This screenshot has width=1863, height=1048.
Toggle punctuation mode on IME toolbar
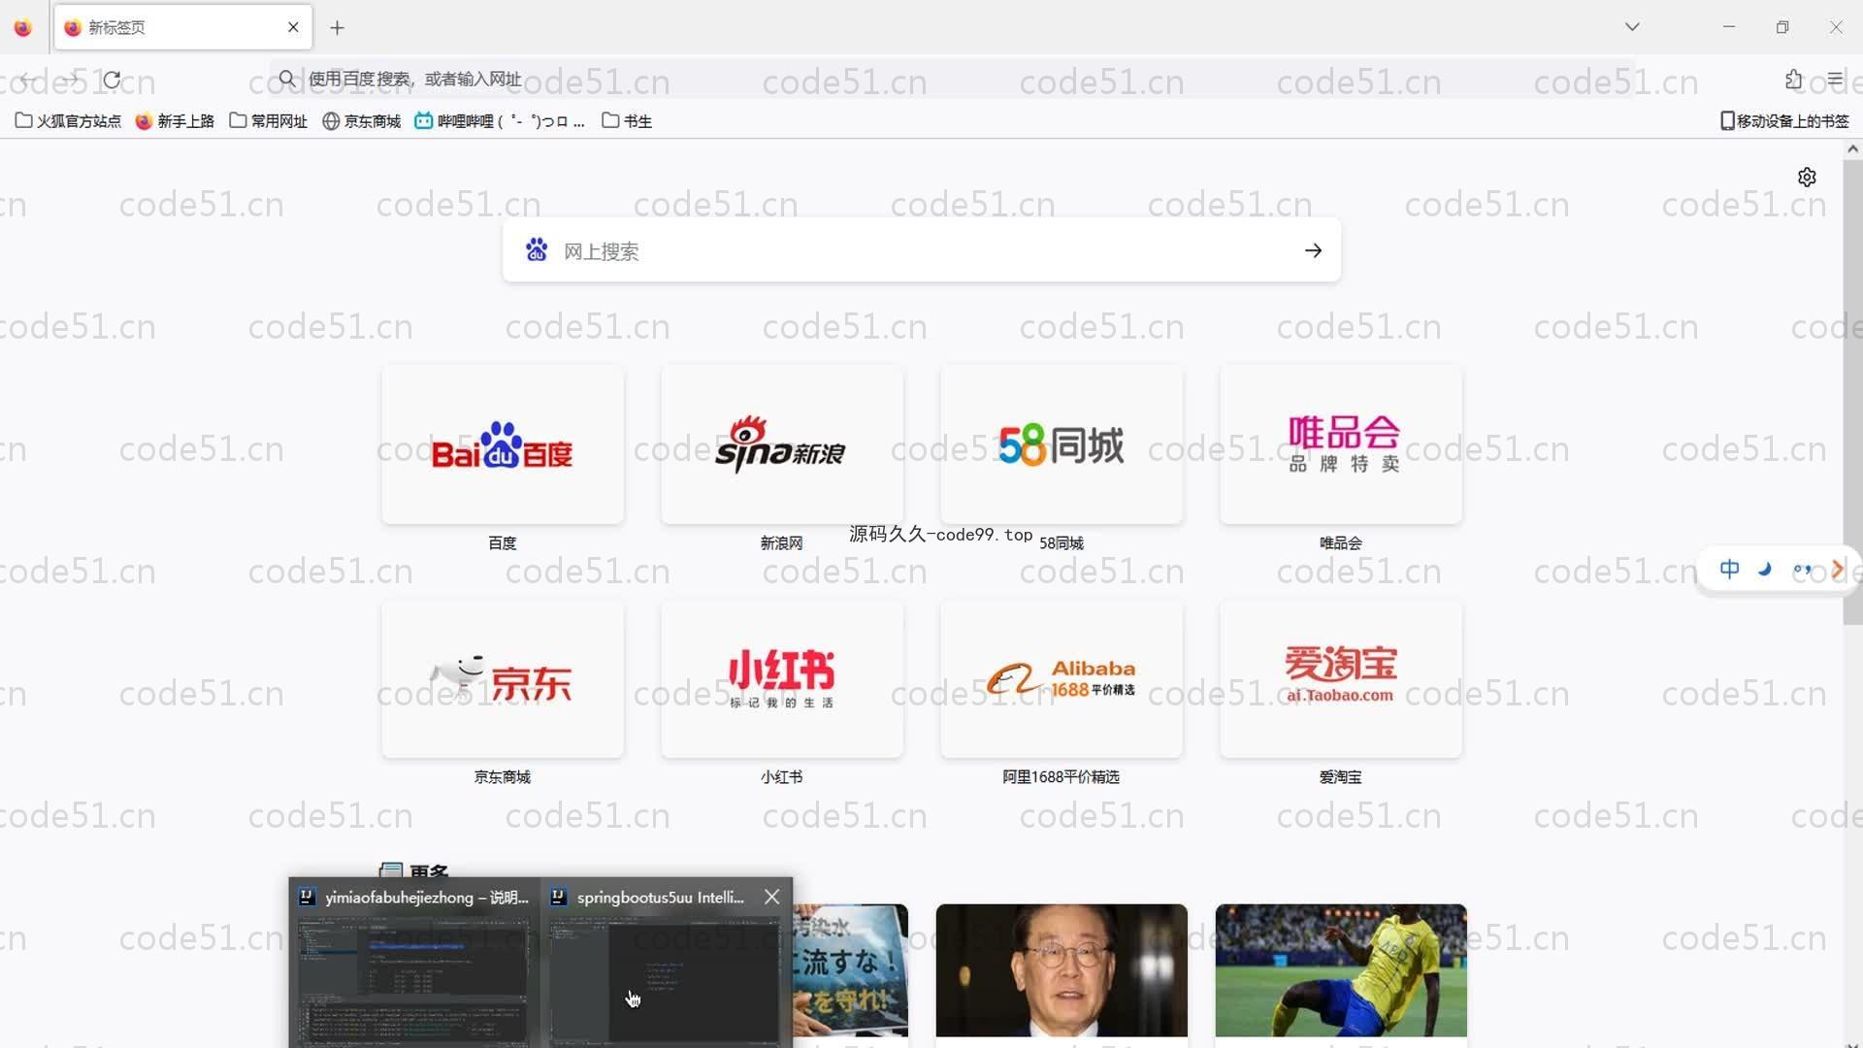click(x=1802, y=570)
